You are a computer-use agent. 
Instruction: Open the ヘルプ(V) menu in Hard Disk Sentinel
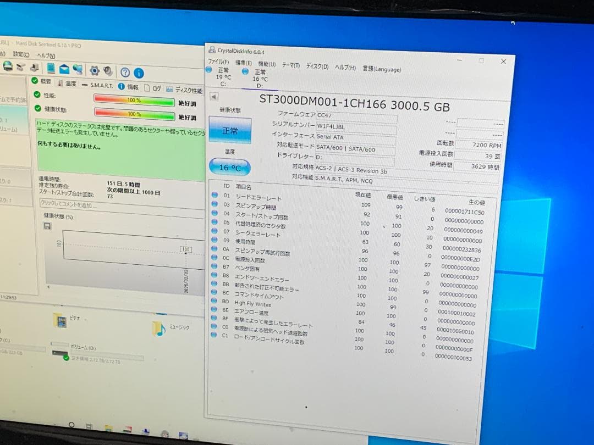[x=46, y=55]
